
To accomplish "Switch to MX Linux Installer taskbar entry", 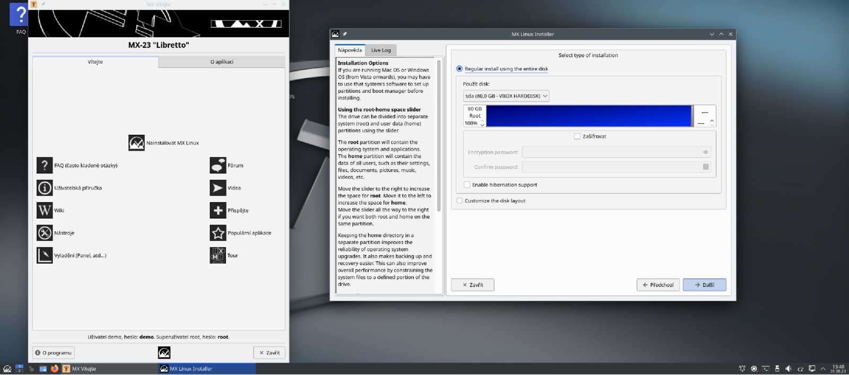I will [x=207, y=369].
